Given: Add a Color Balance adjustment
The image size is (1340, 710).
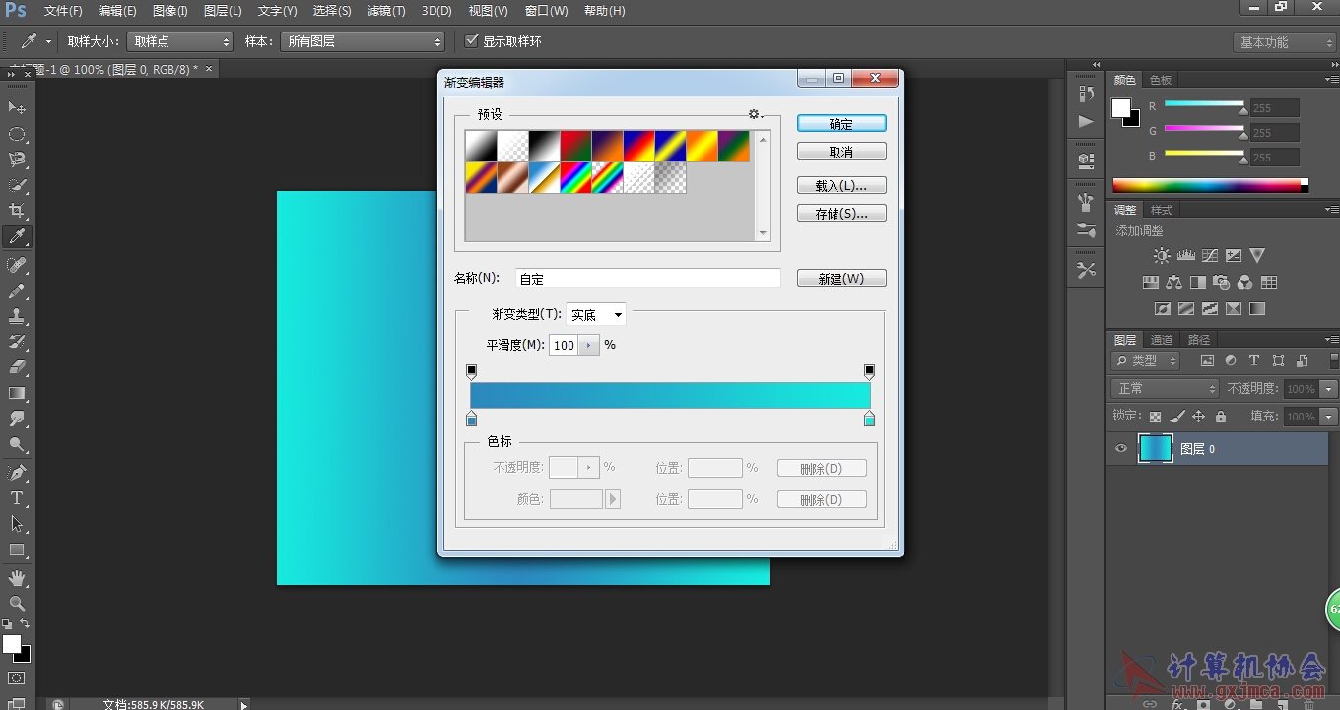Looking at the screenshot, I should pos(1173,283).
